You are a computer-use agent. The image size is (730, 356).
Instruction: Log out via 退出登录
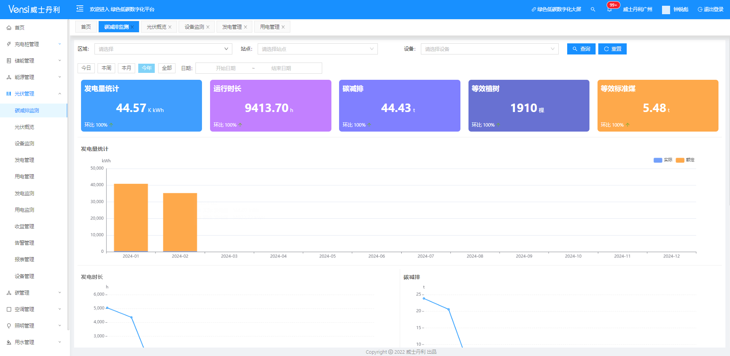pyautogui.click(x=710, y=9)
